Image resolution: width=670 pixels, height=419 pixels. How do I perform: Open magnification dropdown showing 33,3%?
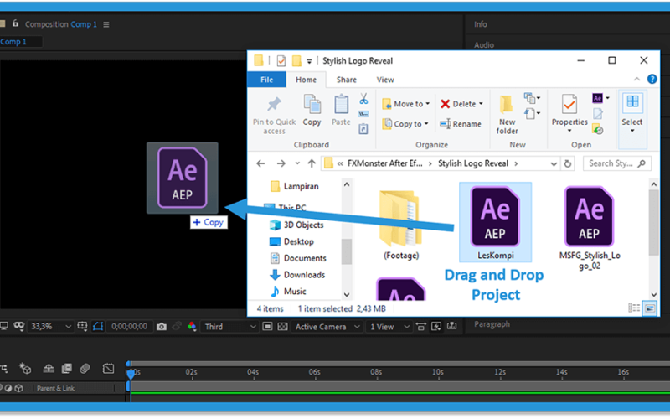(x=50, y=327)
